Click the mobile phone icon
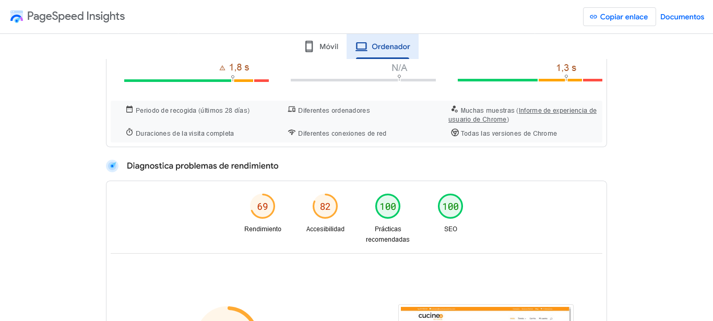The height and width of the screenshot is (321, 713). pyautogui.click(x=309, y=46)
